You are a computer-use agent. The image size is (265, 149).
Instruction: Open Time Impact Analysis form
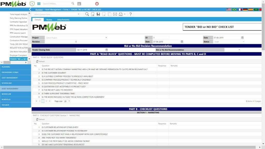point(18,14)
